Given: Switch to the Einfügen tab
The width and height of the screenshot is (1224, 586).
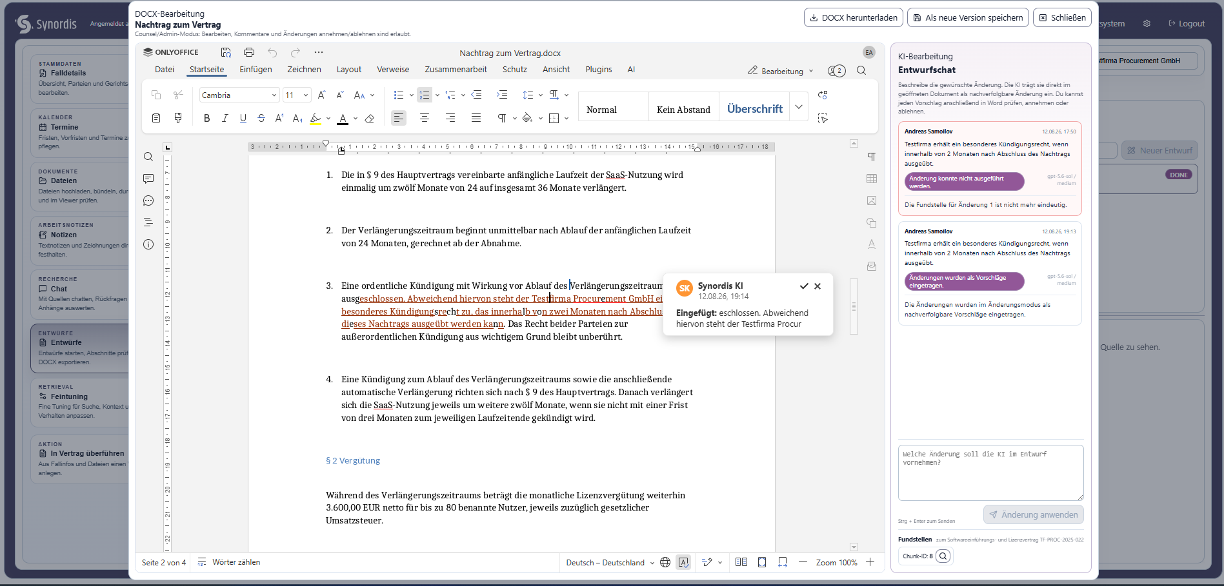Looking at the screenshot, I should 256,70.
